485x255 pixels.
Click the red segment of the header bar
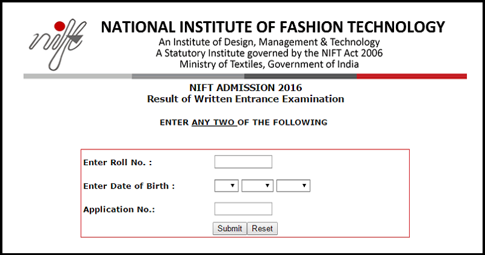412,76
